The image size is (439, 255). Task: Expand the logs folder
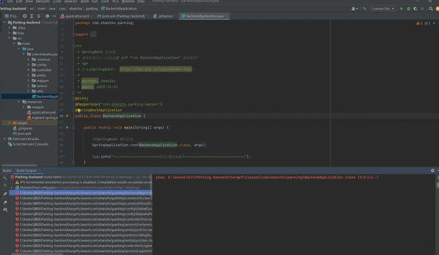click(x=9, y=33)
